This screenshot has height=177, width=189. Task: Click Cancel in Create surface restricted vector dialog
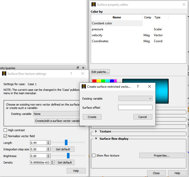point(143,117)
